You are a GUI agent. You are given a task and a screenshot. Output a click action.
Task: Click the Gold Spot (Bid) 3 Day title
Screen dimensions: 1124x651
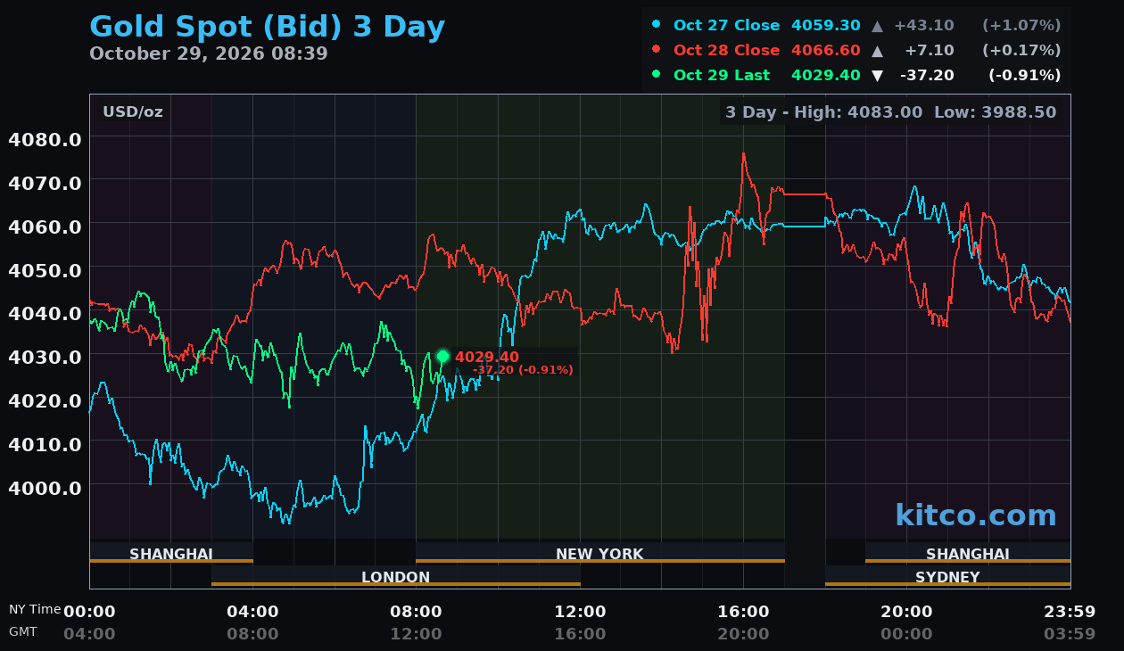coord(267,28)
